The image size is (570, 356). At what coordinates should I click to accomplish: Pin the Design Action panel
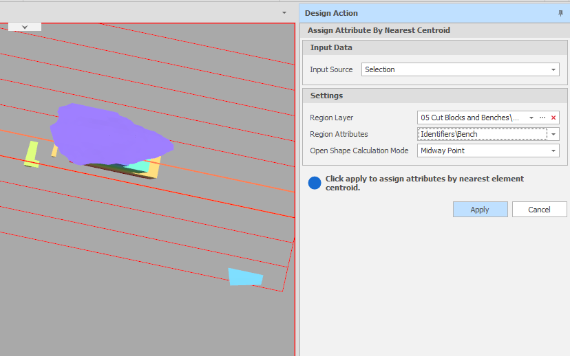pos(560,13)
